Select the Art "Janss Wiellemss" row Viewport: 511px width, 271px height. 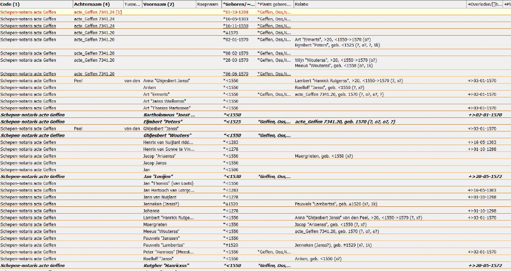[165, 101]
